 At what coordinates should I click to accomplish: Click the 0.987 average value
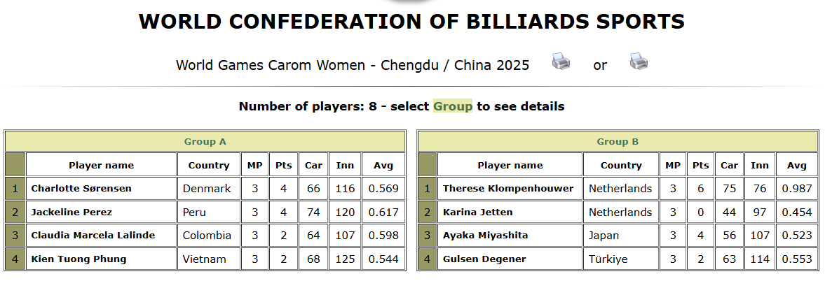(797, 188)
